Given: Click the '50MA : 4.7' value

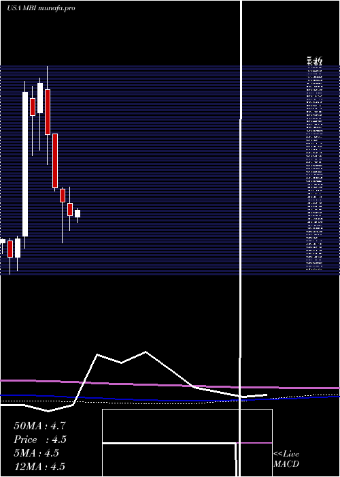Looking at the screenshot, I should click(x=39, y=426).
